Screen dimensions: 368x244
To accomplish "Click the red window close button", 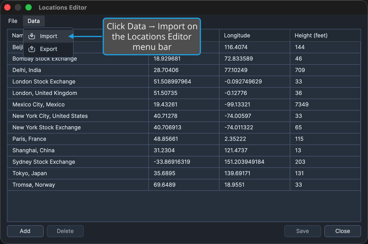I will click(x=7, y=7).
